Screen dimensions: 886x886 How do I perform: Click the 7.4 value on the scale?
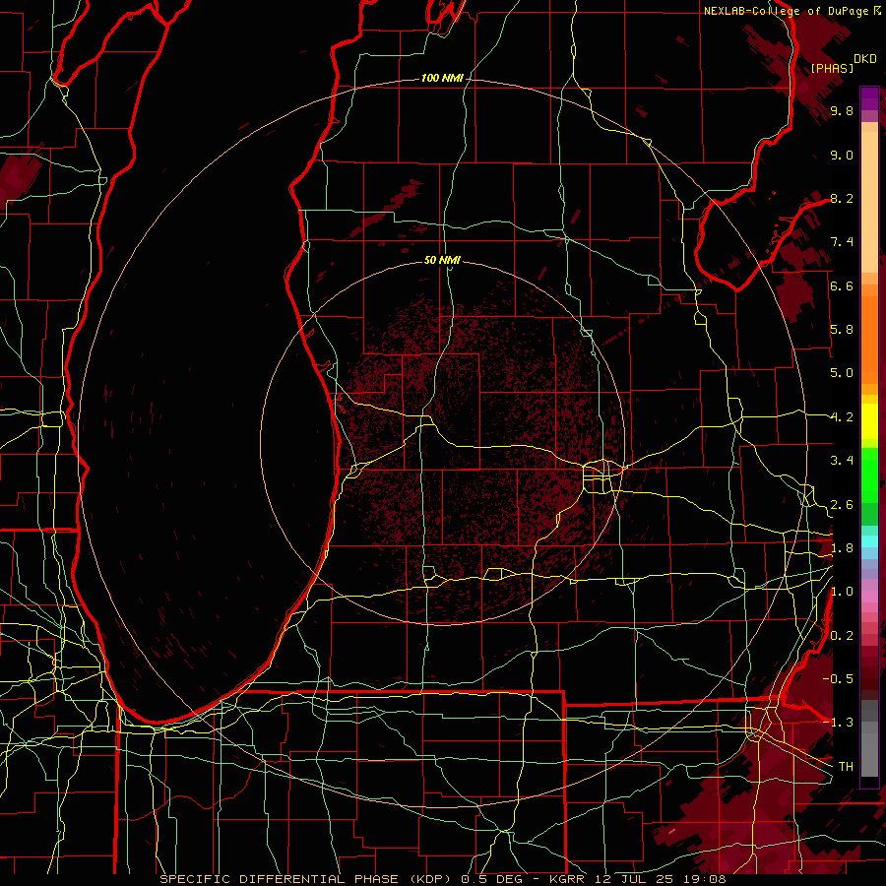(842, 242)
